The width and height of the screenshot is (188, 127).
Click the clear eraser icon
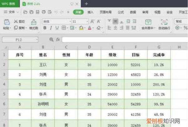coord(99,28)
